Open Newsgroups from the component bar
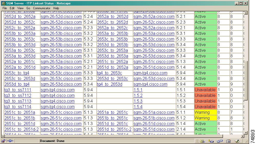 220,141
